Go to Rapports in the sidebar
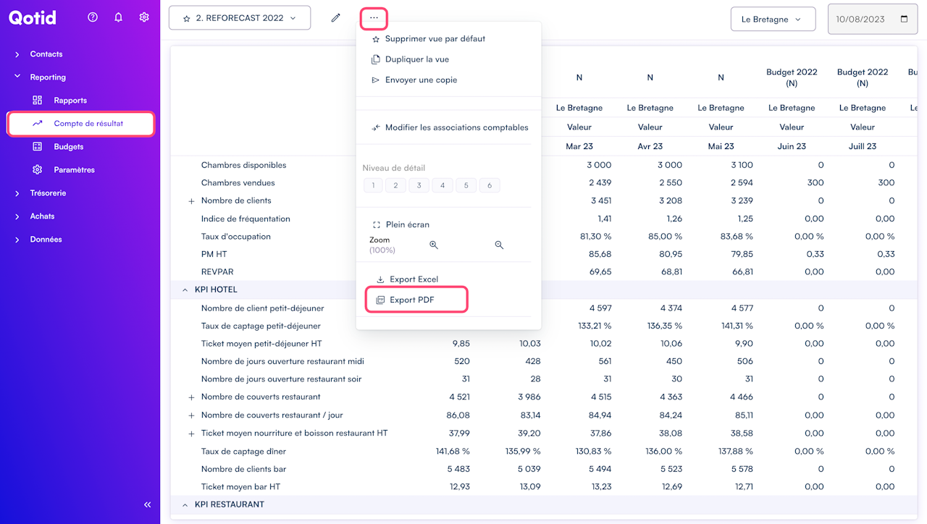This screenshot has height=524, width=927. (x=70, y=101)
